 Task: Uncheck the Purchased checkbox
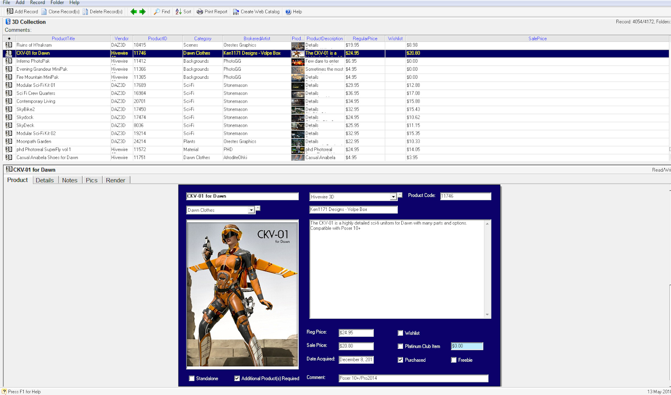coord(400,360)
